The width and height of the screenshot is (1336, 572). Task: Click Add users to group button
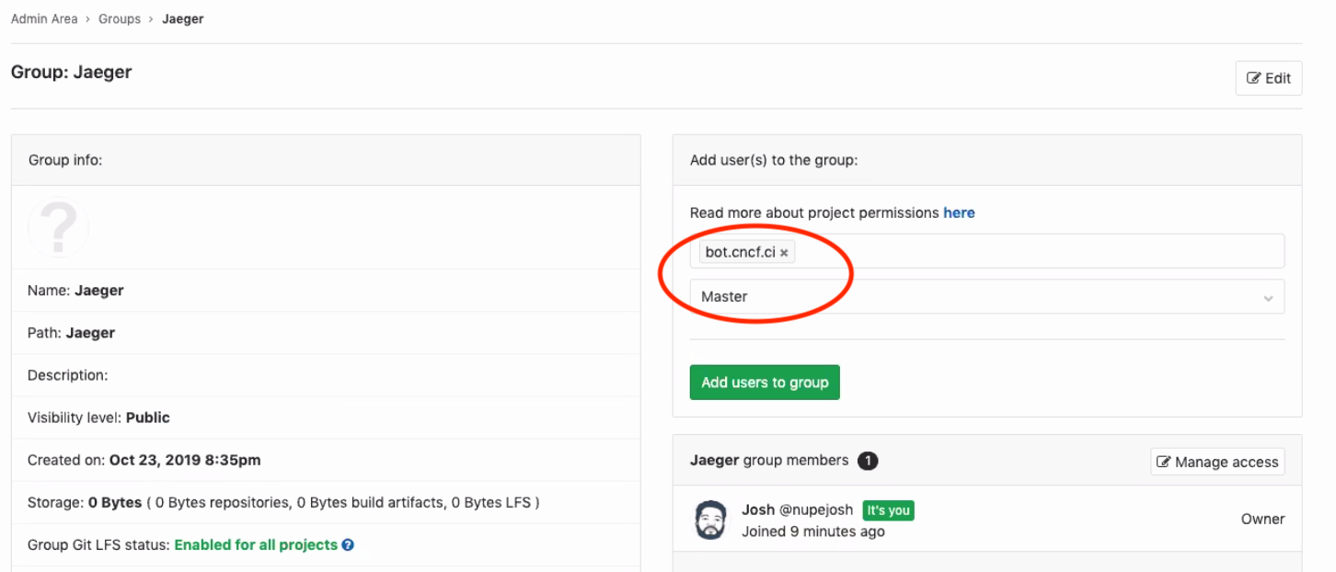click(765, 383)
